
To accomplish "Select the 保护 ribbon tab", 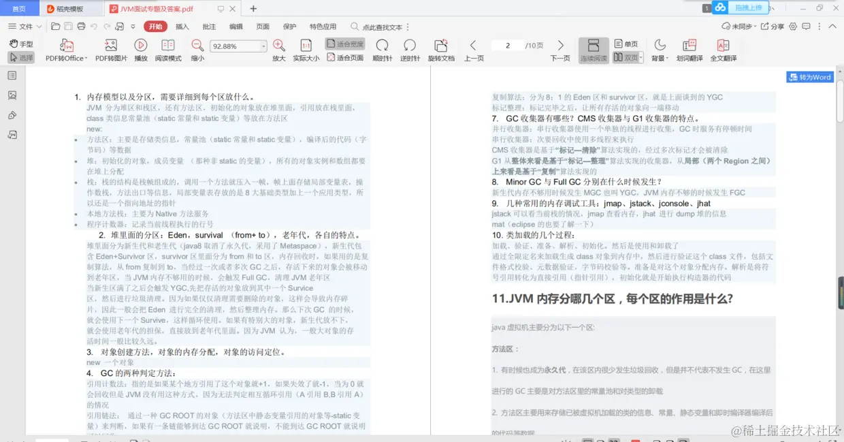I will (x=289, y=27).
